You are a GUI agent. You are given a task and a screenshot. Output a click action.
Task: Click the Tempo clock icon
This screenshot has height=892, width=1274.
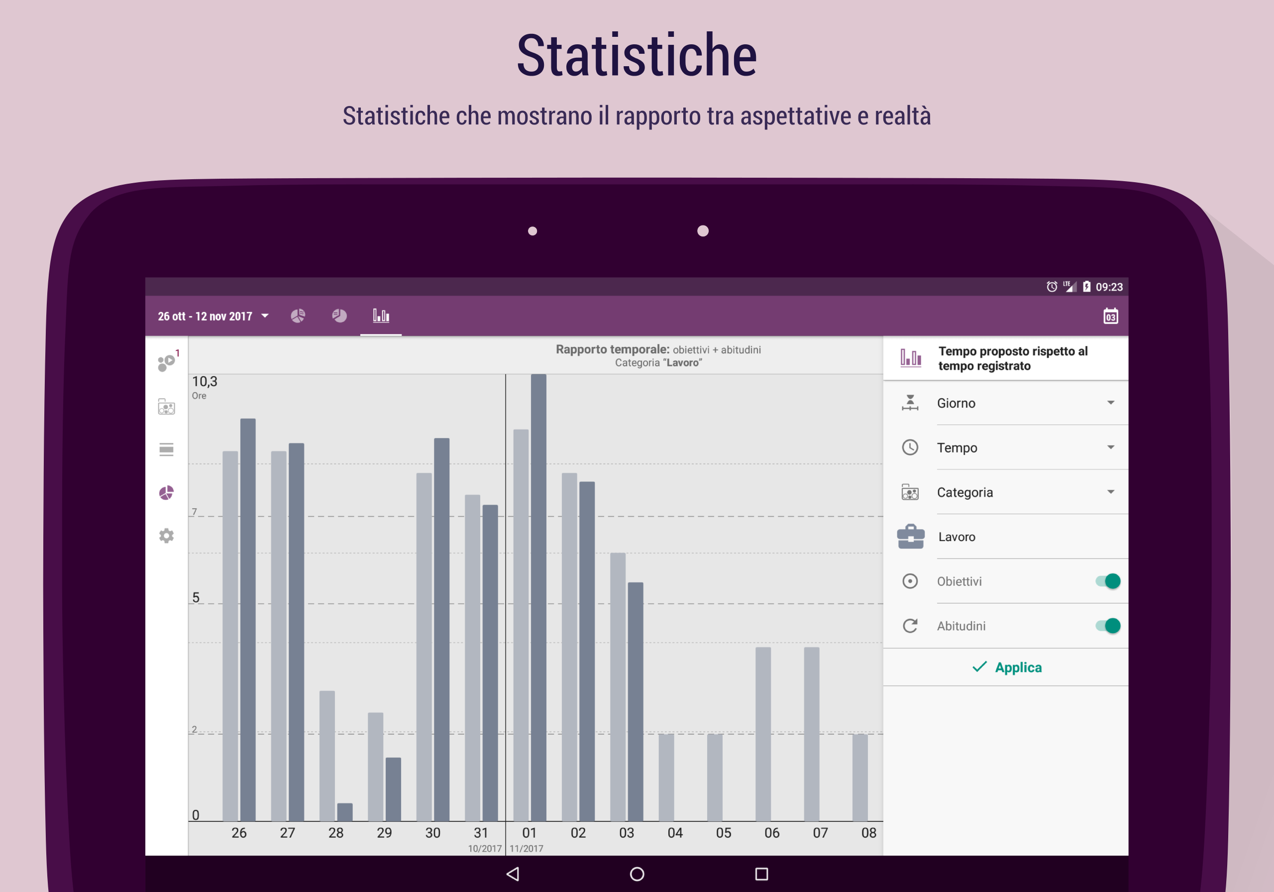point(910,447)
